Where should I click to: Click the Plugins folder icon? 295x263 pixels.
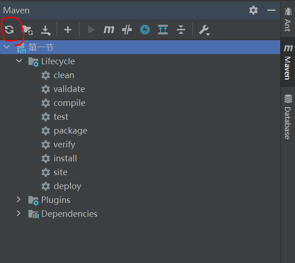click(34, 201)
